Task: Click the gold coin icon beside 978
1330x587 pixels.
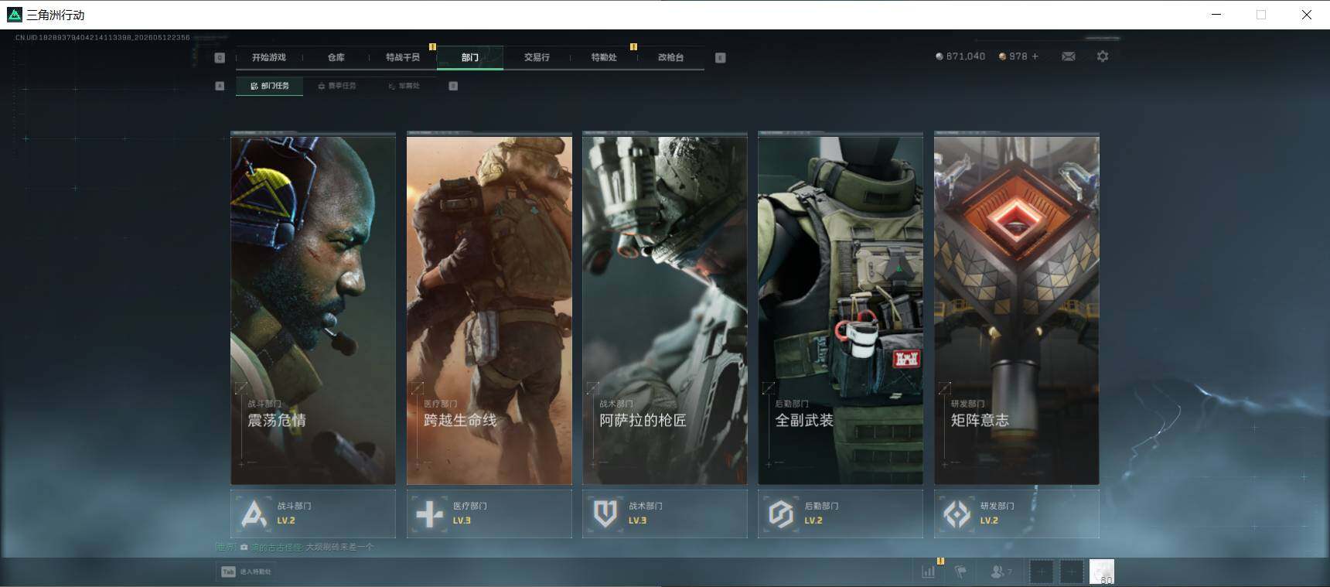Action: [x=1003, y=56]
